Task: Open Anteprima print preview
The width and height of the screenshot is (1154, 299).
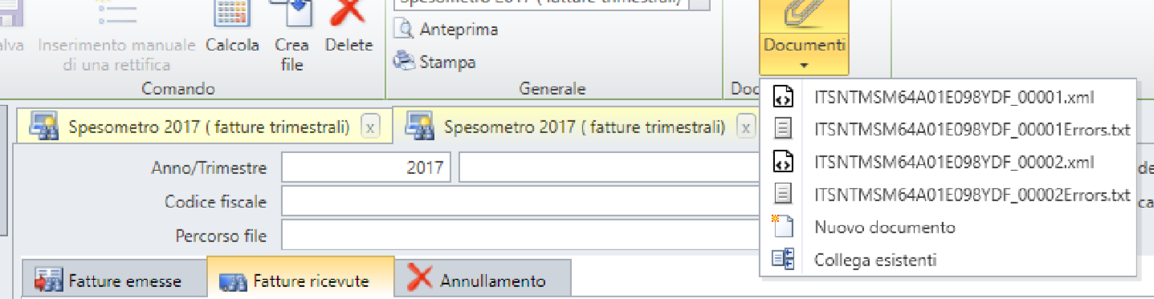Action: coord(446,30)
